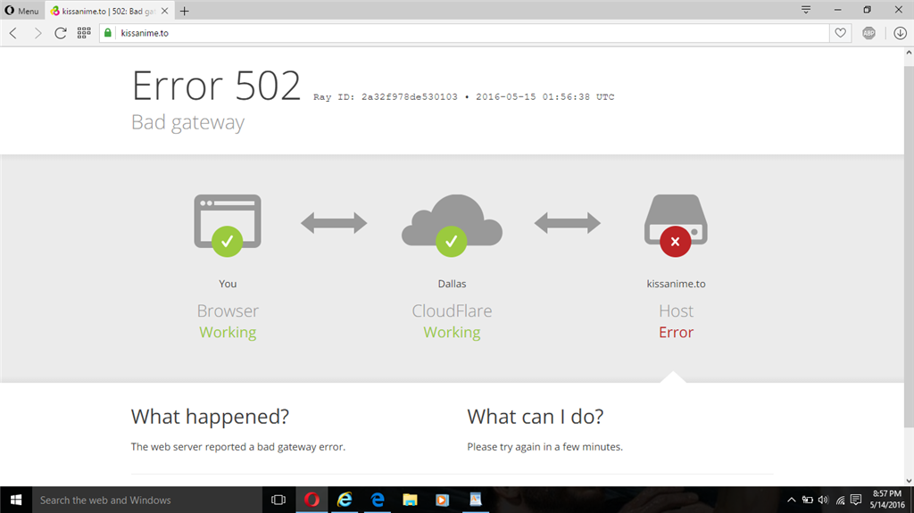Click the page scrollbar down arrow
Image resolution: width=914 pixels, height=513 pixels.
[x=909, y=481]
